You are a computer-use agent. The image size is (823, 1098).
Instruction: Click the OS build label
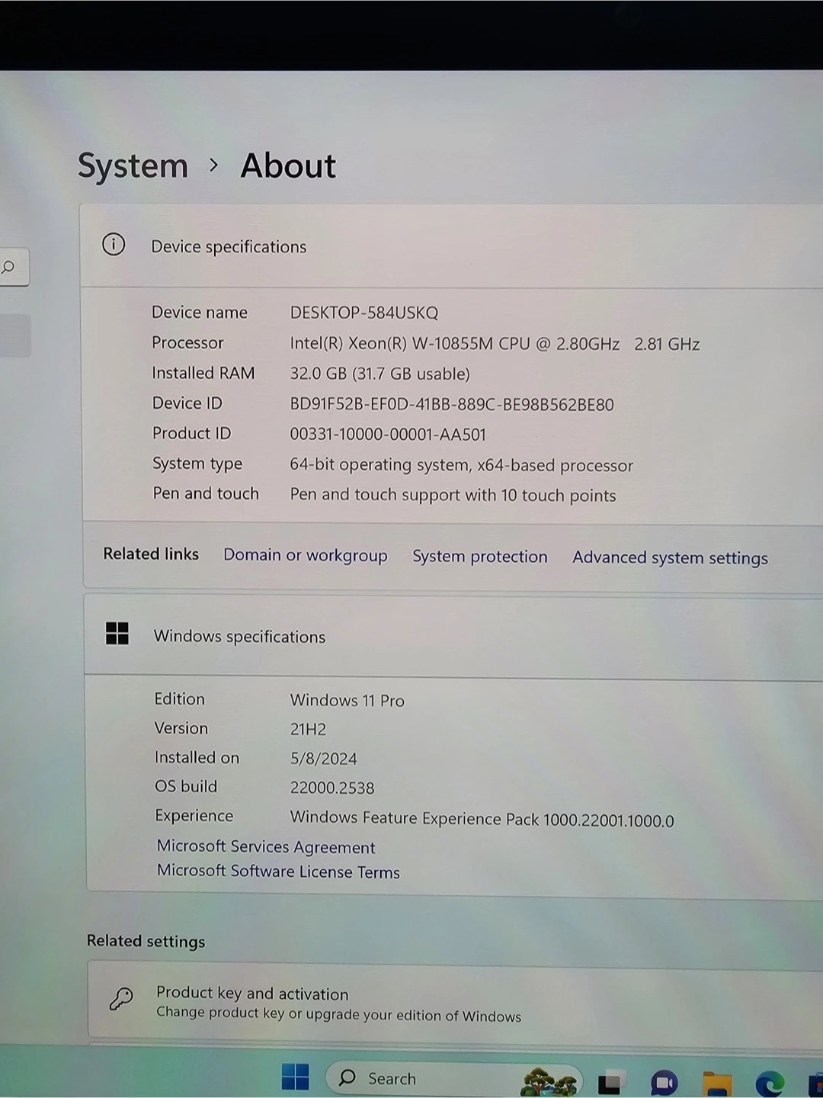coord(186,786)
